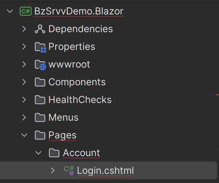Collapse the Pages folder arrow
This screenshot has height=183, width=219.
[x=24, y=135]
